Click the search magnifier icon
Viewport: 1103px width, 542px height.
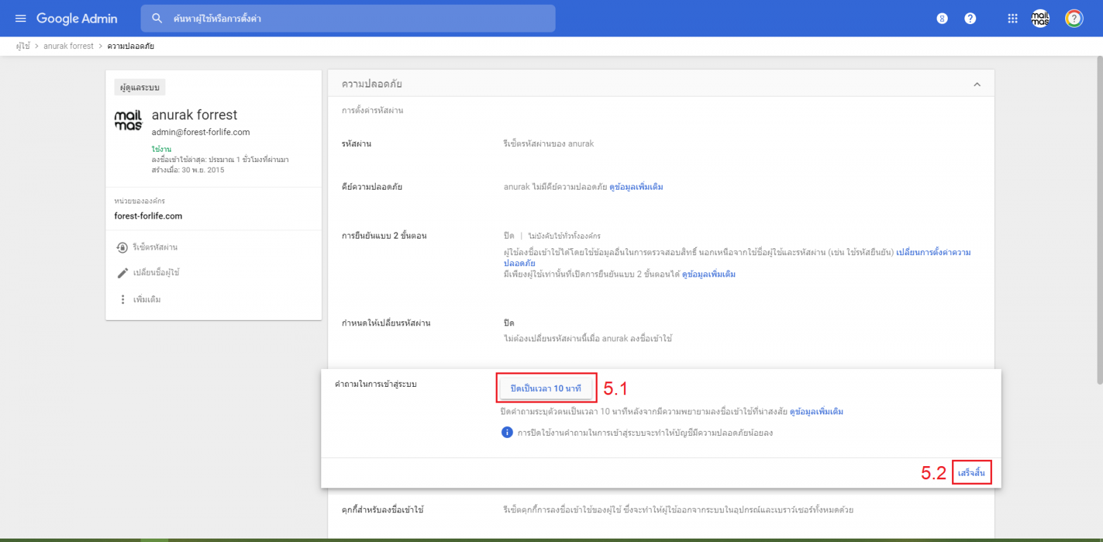coord(157,19)
